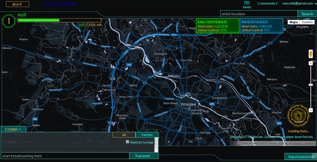Viewport: 317px width, 162px height.
Task: Select the All comm tab
Action: pyautogui.click(x=124, y=135)
